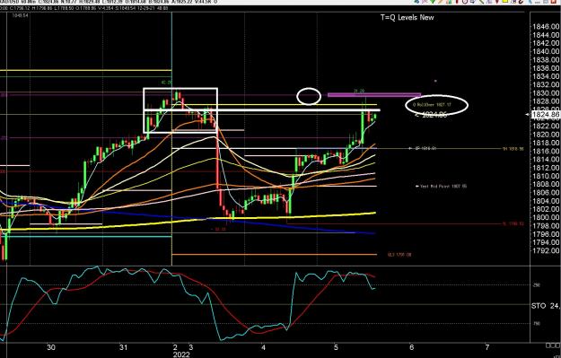Click the 1812.00 price axis label
Screen dimensions: 561x358
[x=546, y=168]
